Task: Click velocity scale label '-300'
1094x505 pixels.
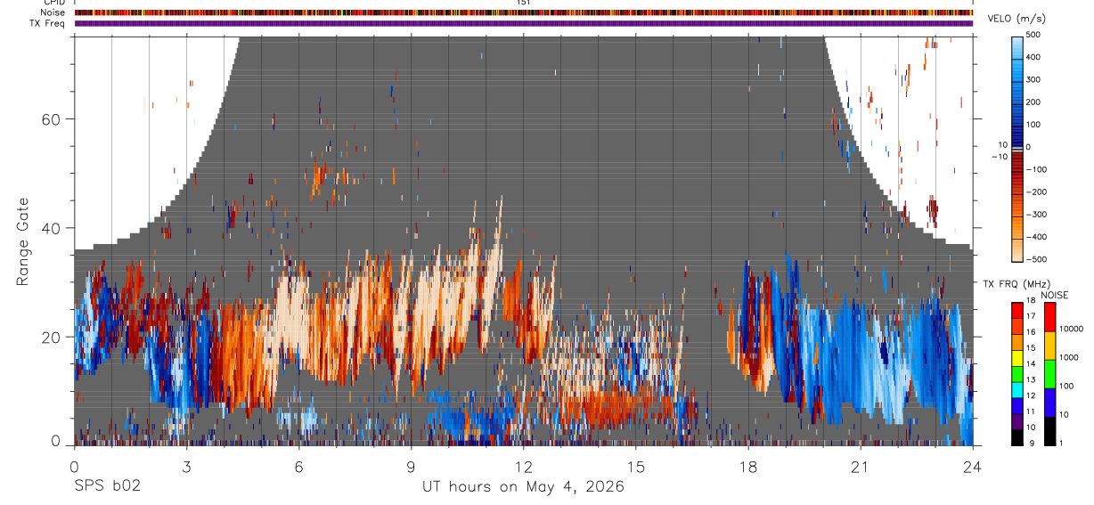Action: (x=1035, y=215)
